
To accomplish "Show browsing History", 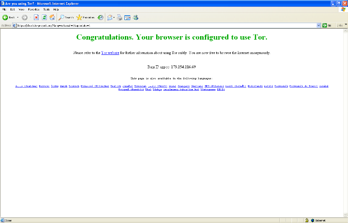I will point(100,17).
